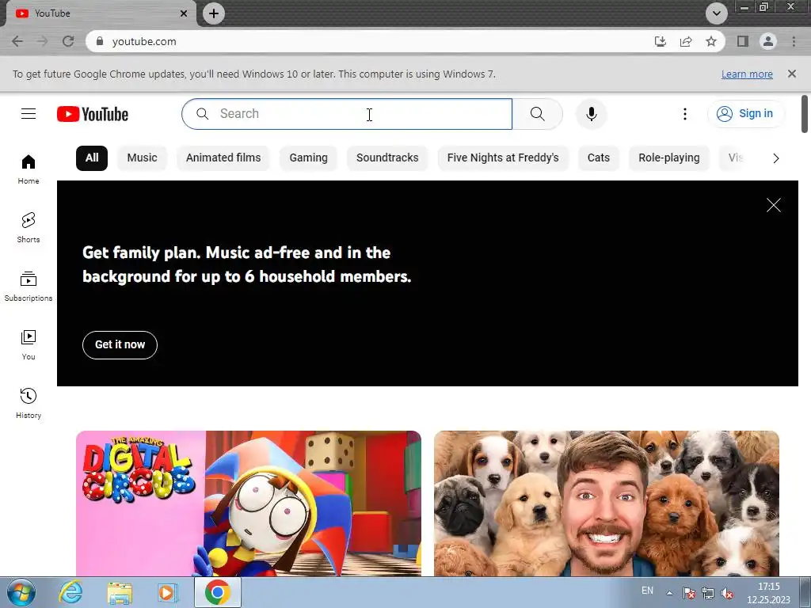Click the Chrome taskbar icon
Viewport: 811px width, 608px height.
(217, 592)
